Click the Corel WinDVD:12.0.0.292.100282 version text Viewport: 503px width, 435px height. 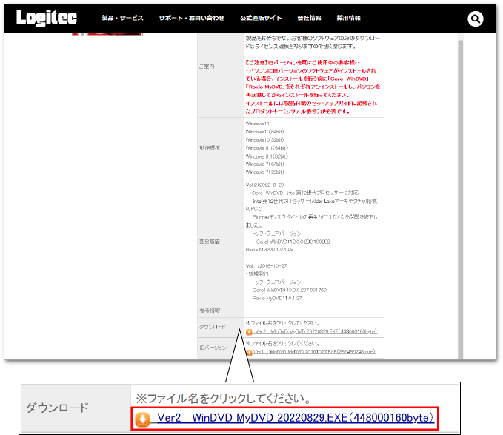(293, 242)
